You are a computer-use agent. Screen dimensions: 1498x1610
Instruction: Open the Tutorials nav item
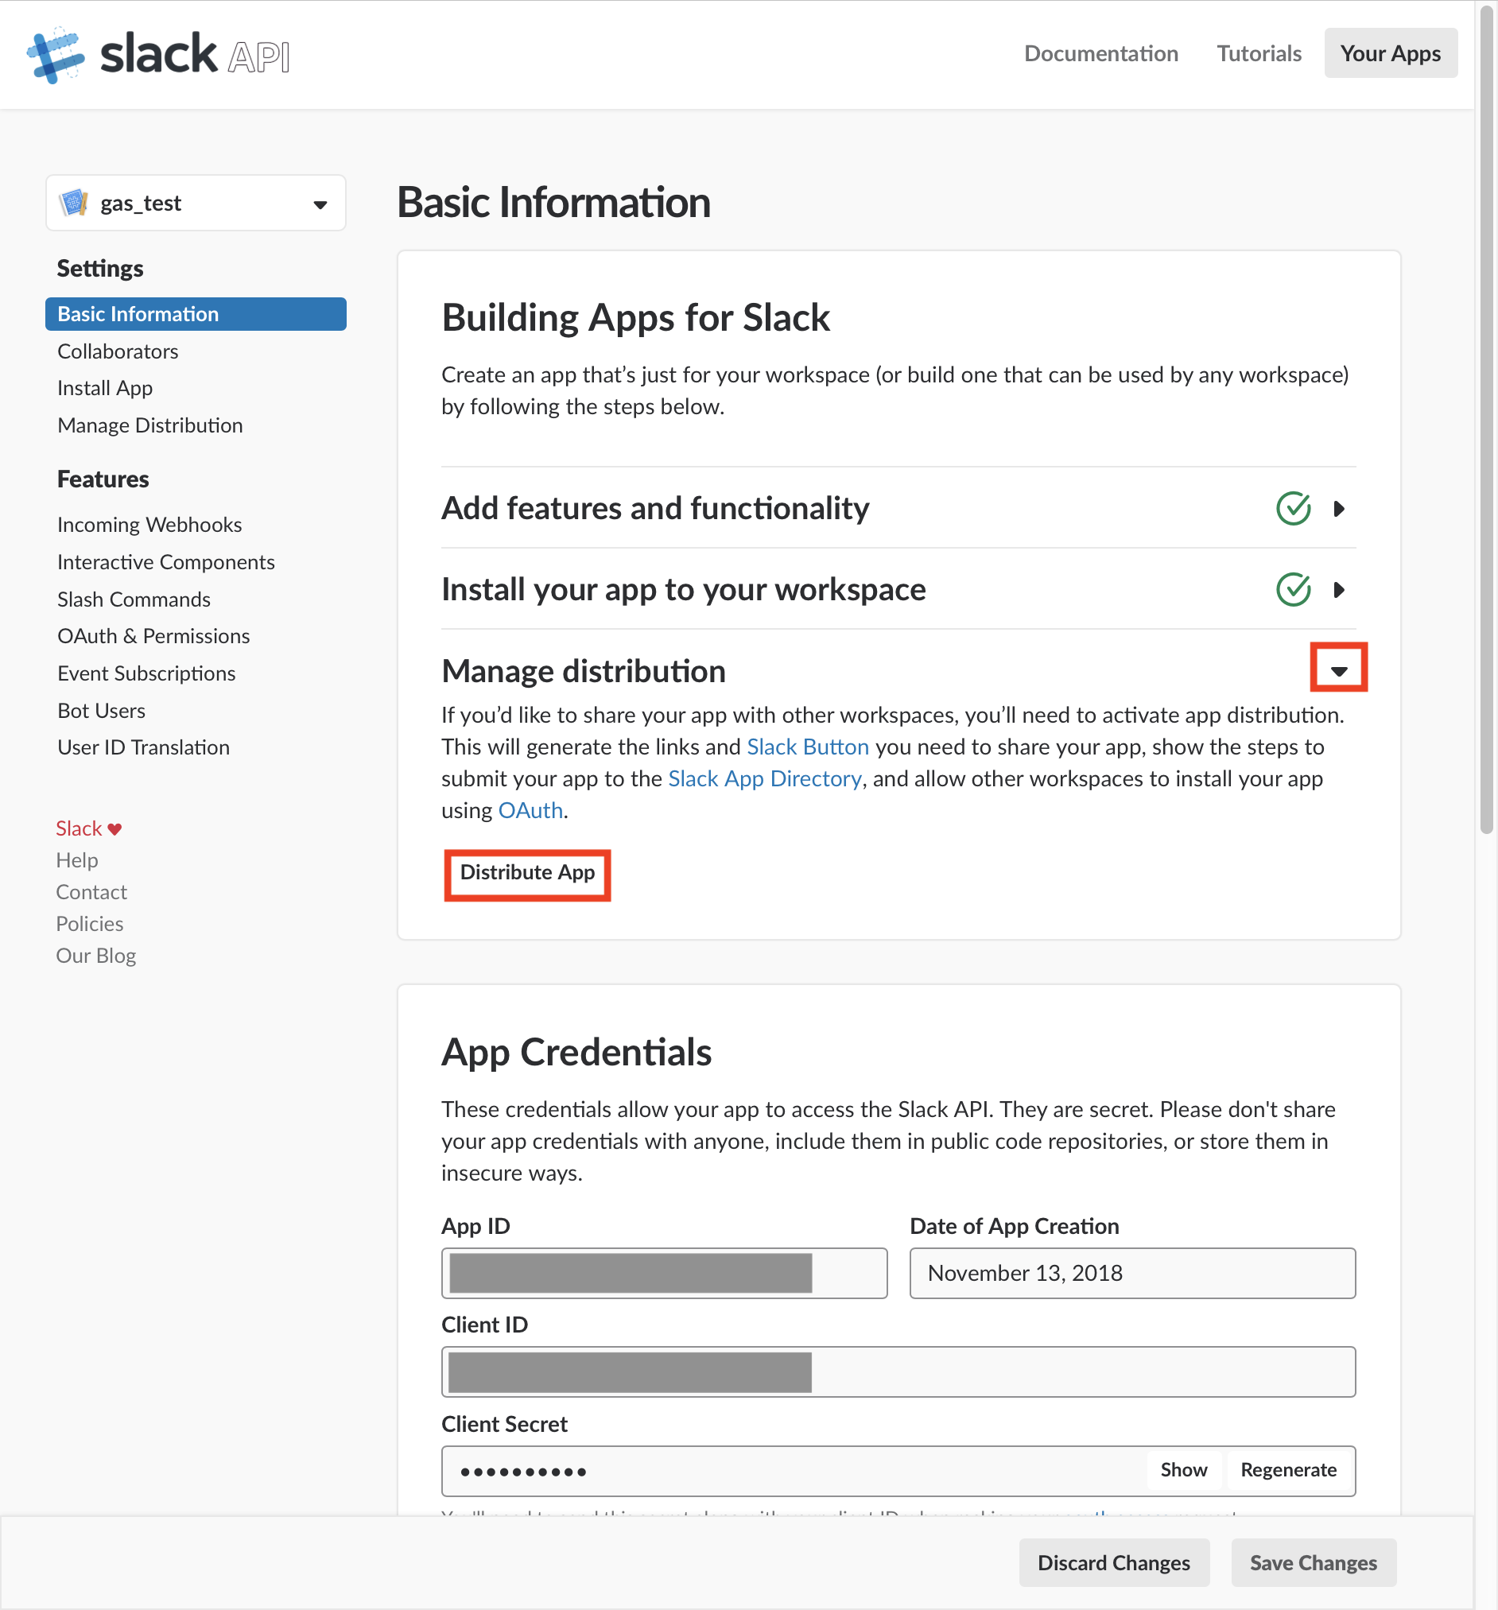click(x=1259, y=53)
